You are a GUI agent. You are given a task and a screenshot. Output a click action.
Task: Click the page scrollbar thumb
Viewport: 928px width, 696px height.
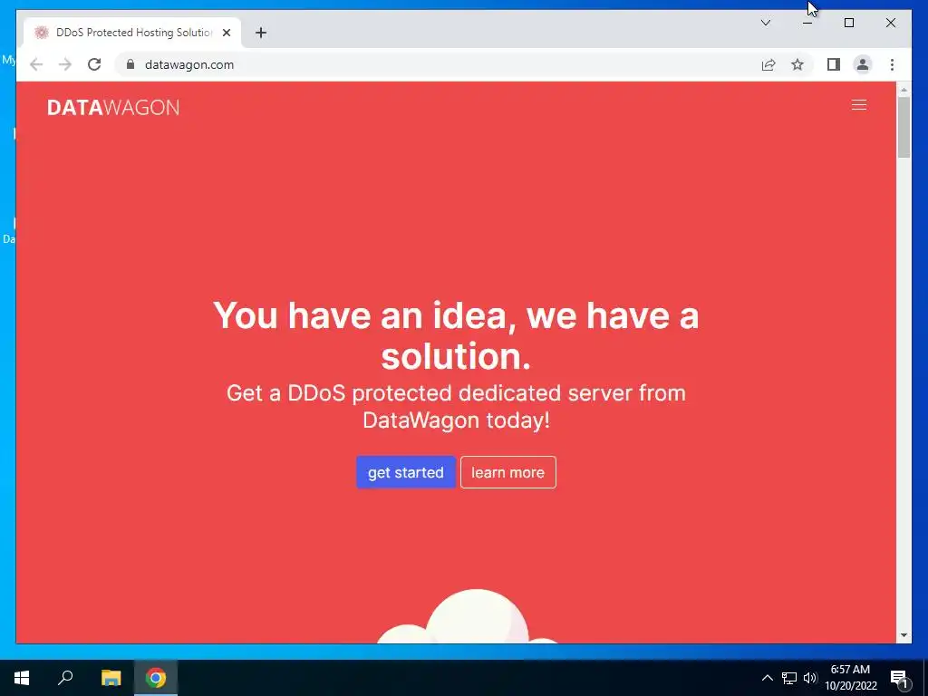904,127
